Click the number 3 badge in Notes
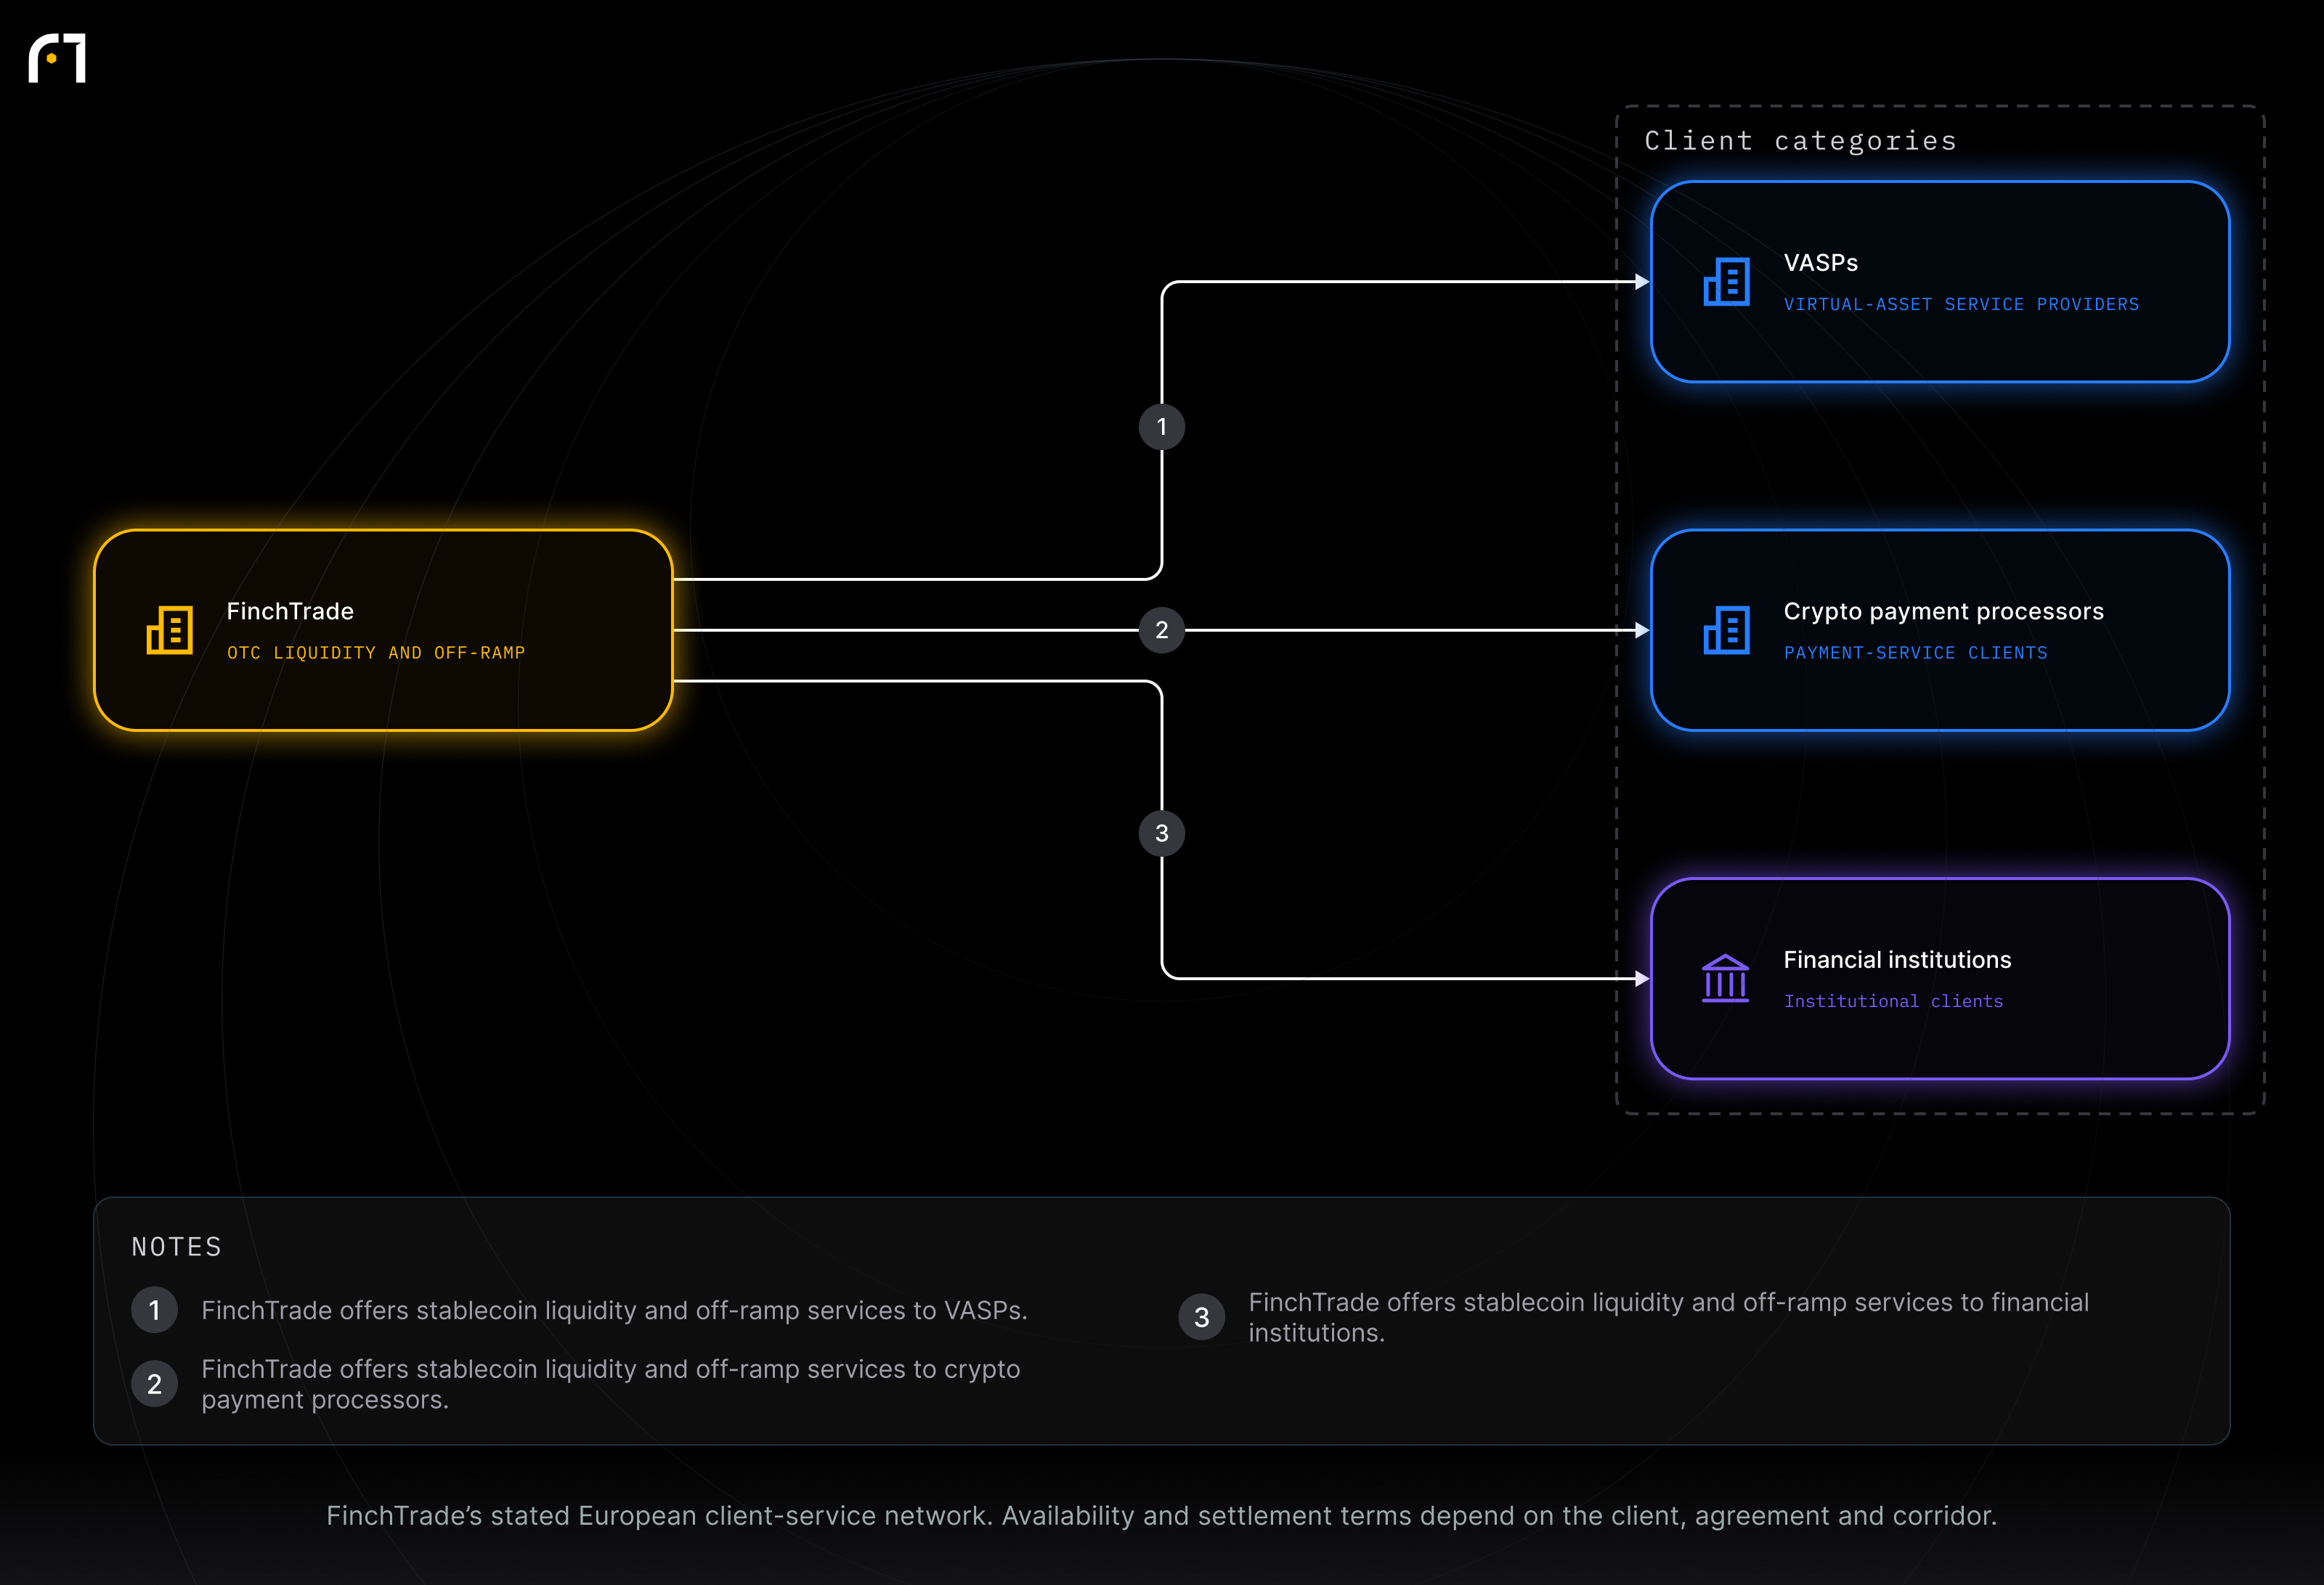2324x1585 pixels. pos(1202,1318)
